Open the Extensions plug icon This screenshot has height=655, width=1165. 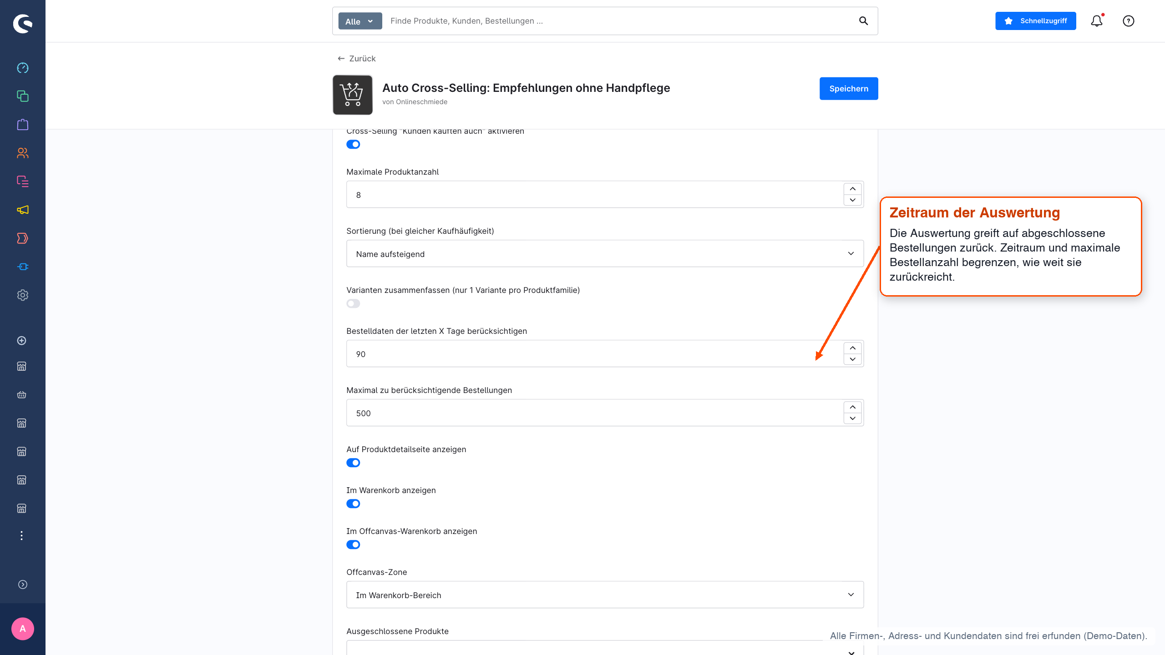pos(23,267)
